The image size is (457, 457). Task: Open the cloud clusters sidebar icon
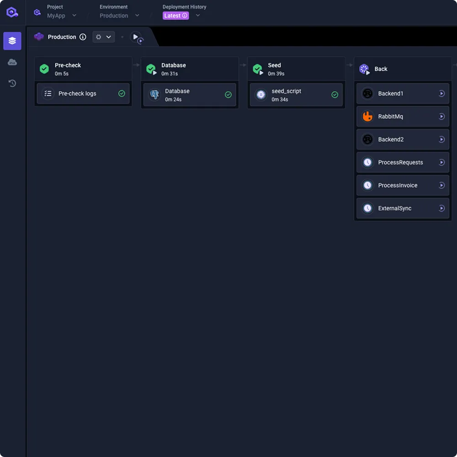tap(12, 62)
